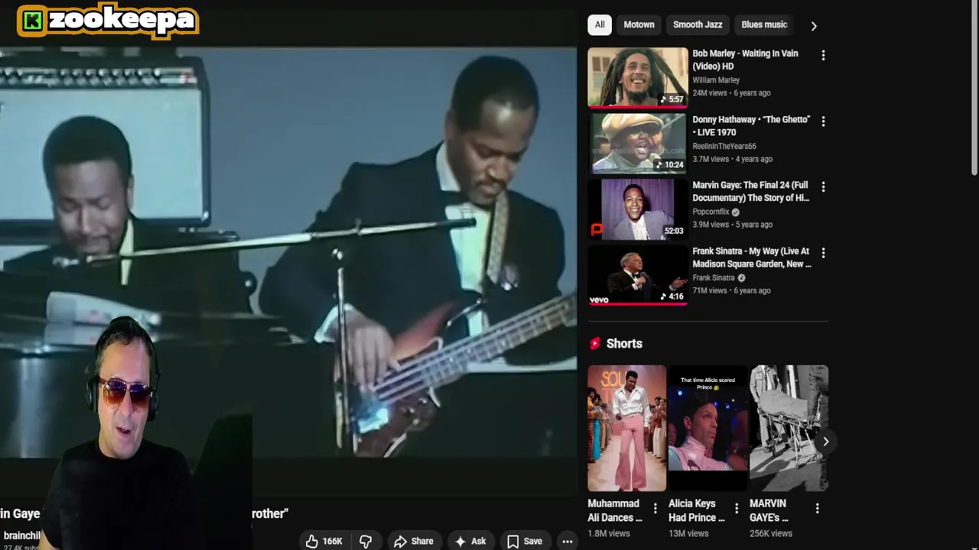The width and height of the screenshot is (979, 550).
Task: Open Bob Marley Waiting In Vain thumbnail
Action: tap(638, 77)
